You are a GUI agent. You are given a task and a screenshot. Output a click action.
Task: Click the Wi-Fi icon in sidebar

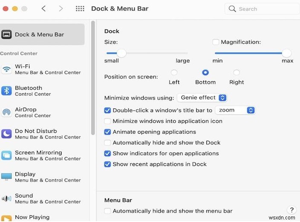(6, 69)
